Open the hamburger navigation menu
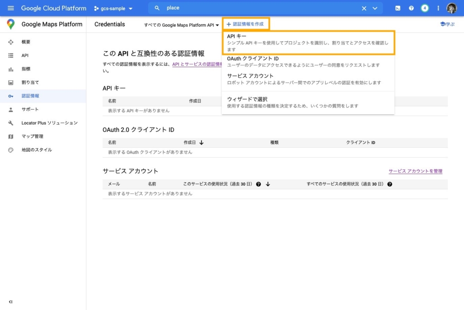Viewport: 464px width, 310px height. 11,8
